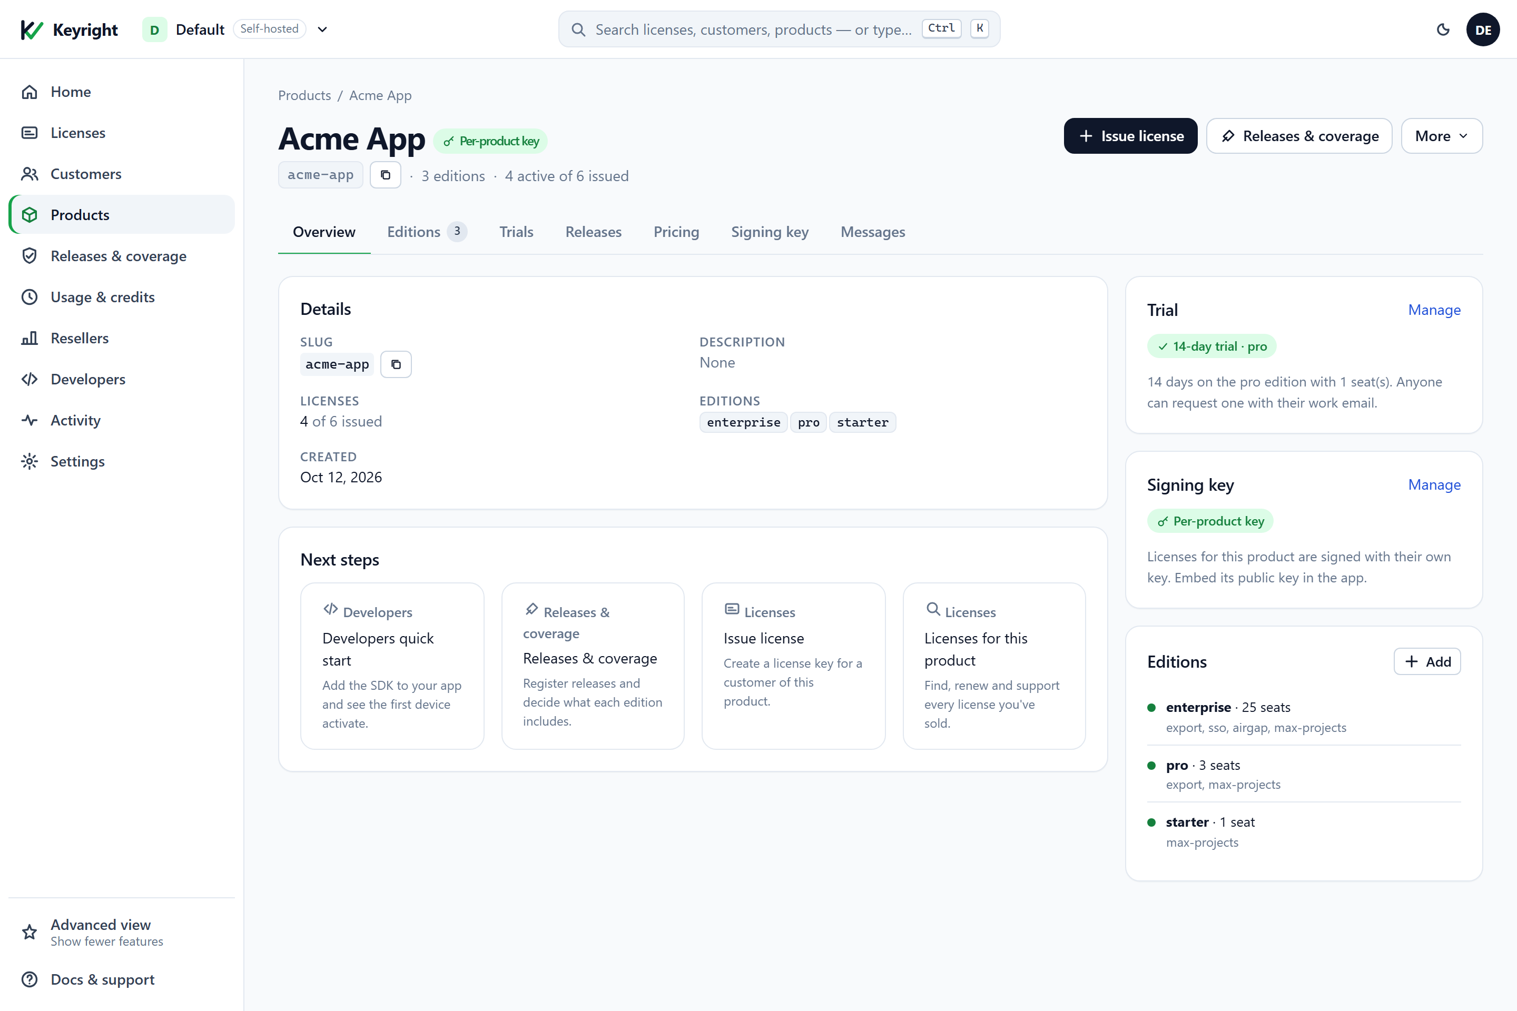Open Docs & support
Screen dimensions: 1517x1011
(122, 979)
